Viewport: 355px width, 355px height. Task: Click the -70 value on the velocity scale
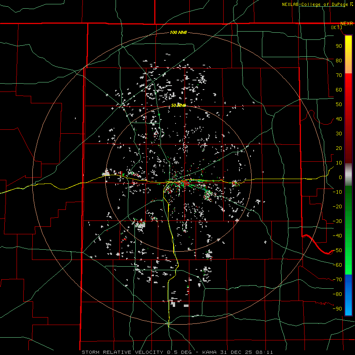click(337, 280)
